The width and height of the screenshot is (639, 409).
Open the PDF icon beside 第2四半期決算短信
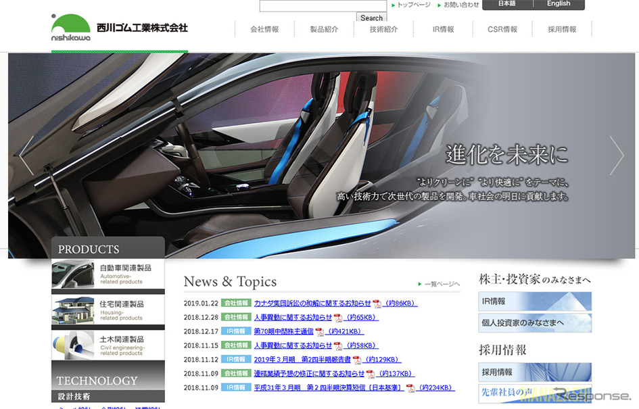click(410, 388)
